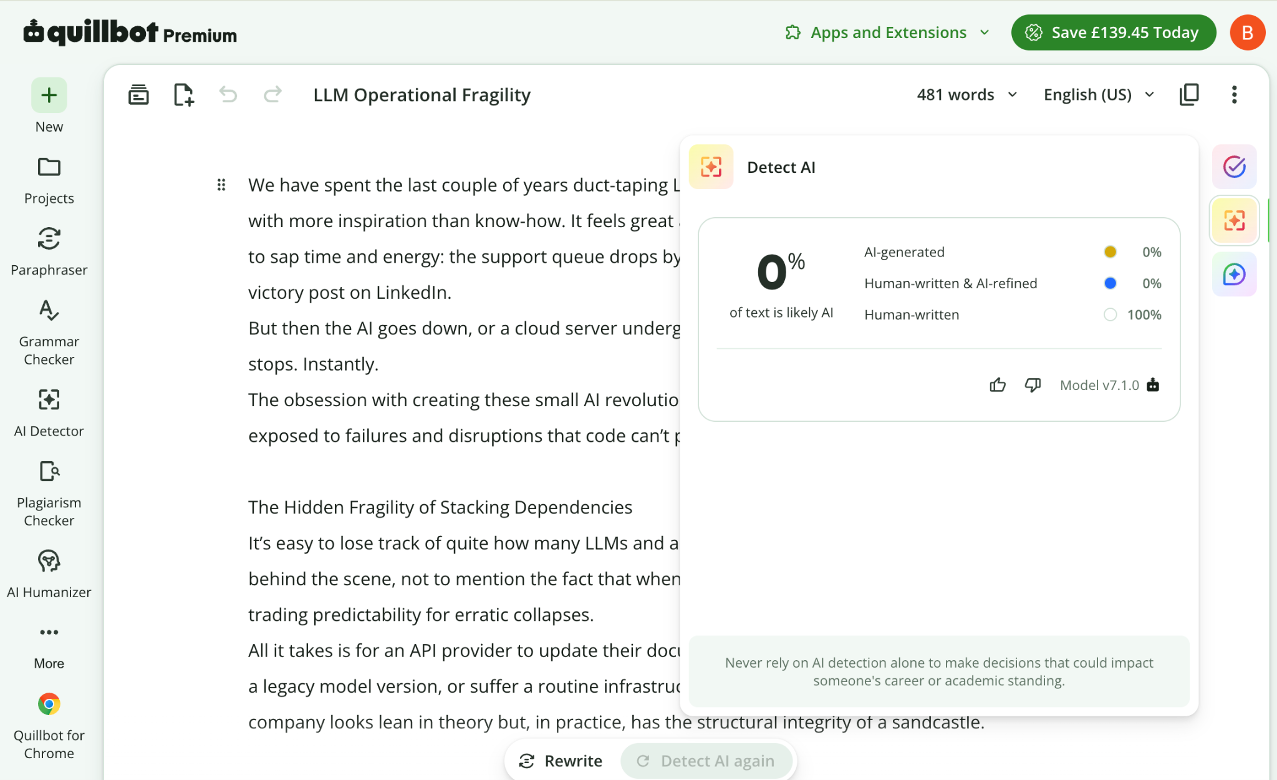
Task: Click the thumbs up feedback icon
Action: tap(998, 385)
